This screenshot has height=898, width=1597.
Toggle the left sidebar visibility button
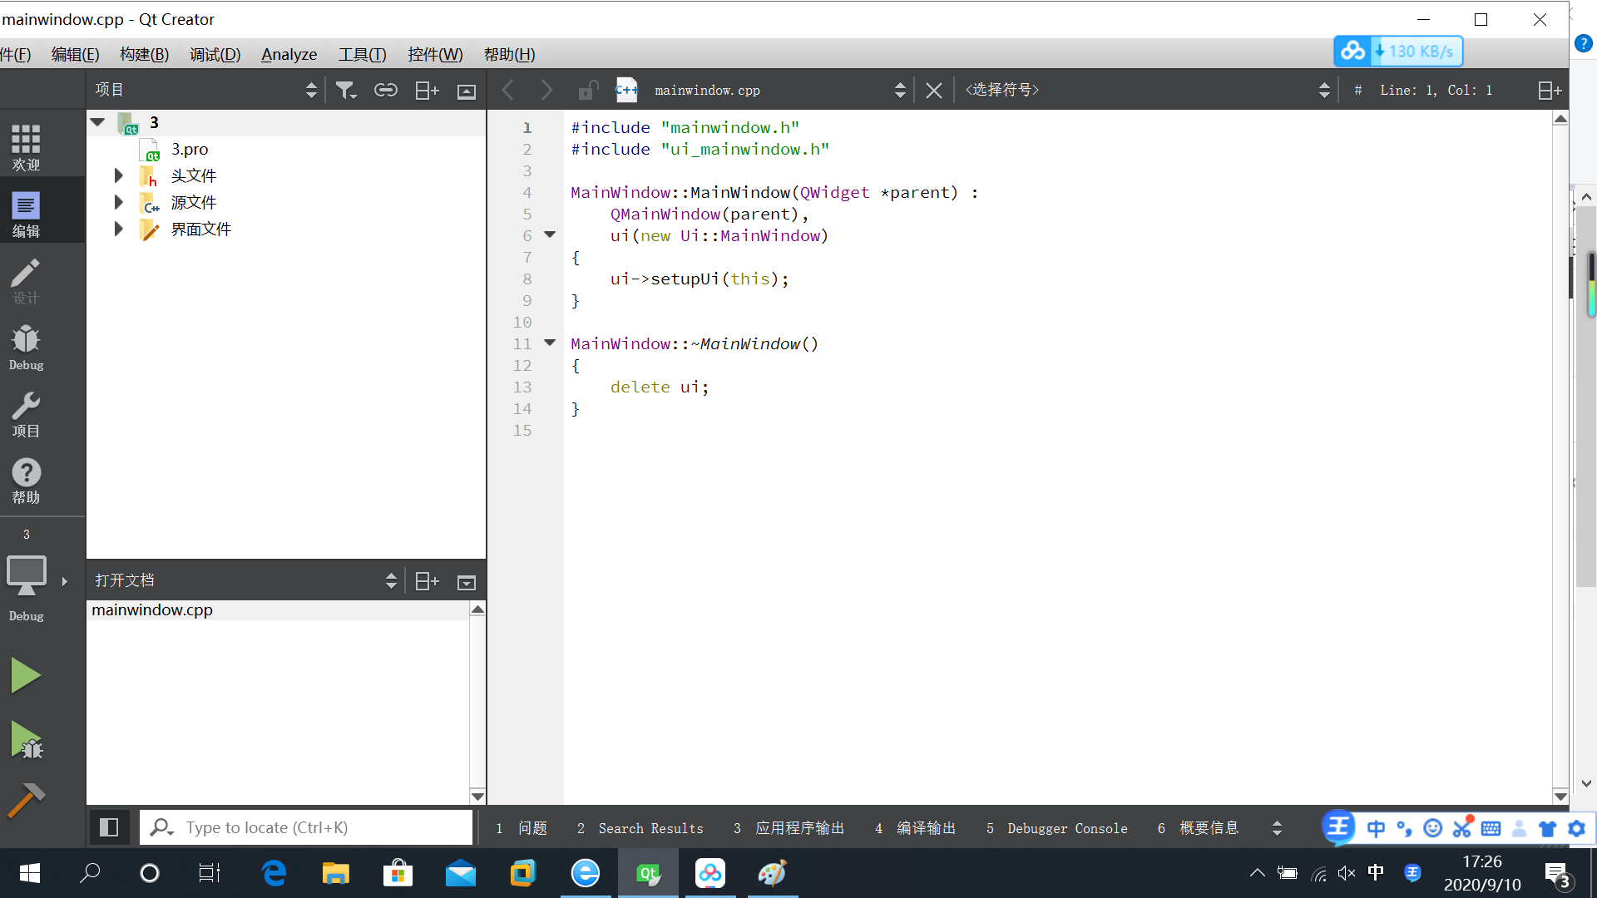[x=109, y=827]
